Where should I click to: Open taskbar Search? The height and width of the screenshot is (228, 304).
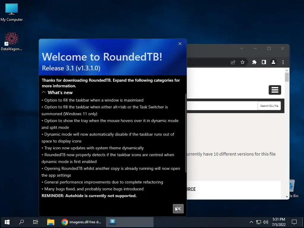pyautogui.click(x=21, y=222)
